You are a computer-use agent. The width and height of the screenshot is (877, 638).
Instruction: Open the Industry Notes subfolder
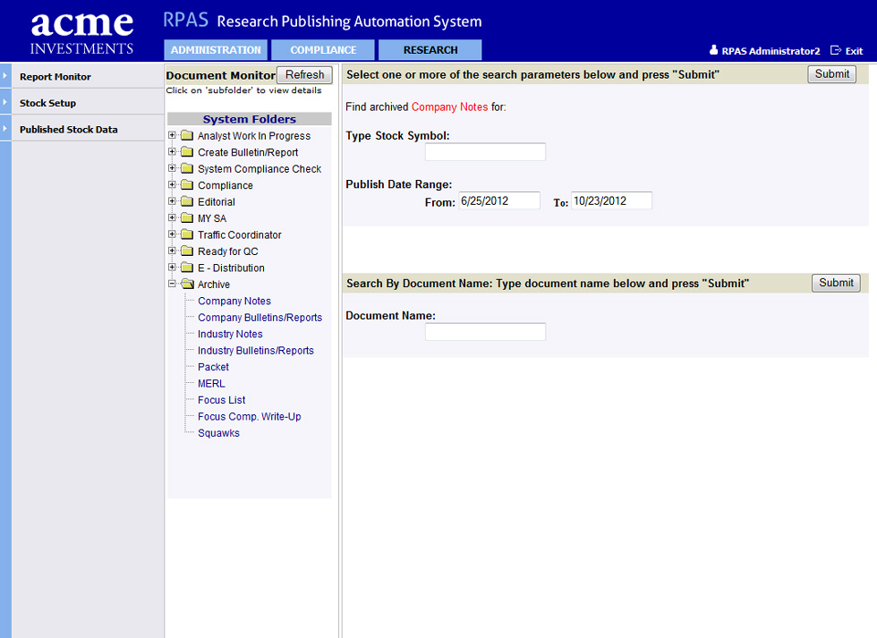pos(230,334)
